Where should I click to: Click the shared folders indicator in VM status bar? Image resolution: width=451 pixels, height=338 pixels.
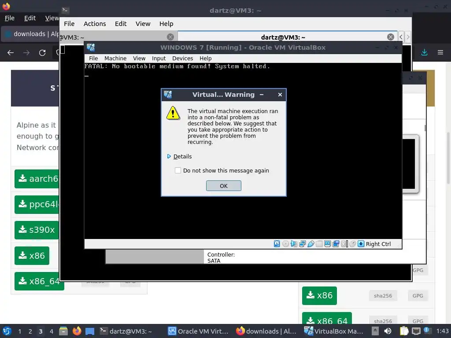pos(319,244)
